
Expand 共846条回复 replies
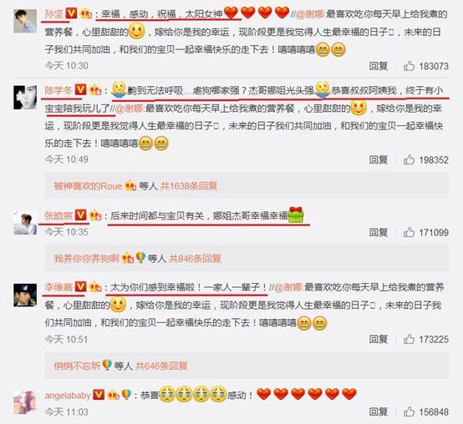tap(195, 259)
